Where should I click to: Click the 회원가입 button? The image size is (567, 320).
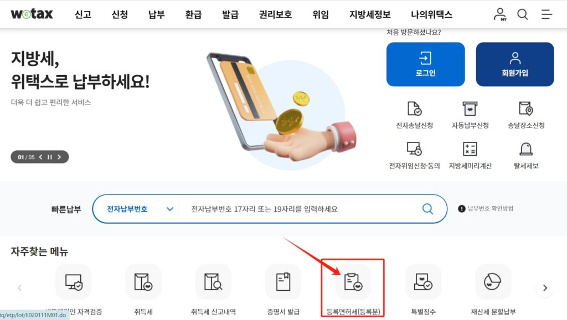pos(515,64)
